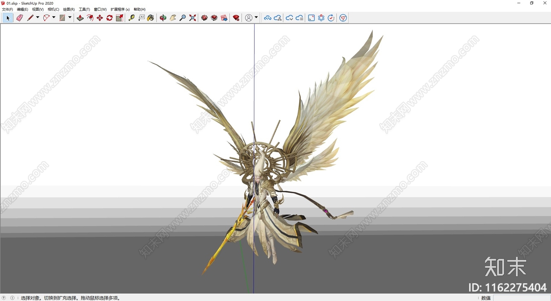Image resolution: width=551 pixels, height=301 pixels.
Task: Select the Rectangle shape tool
Action: (x=62, y=18)
